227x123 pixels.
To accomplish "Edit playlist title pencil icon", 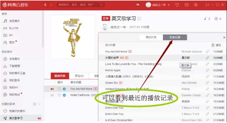I will pos(139,18).
